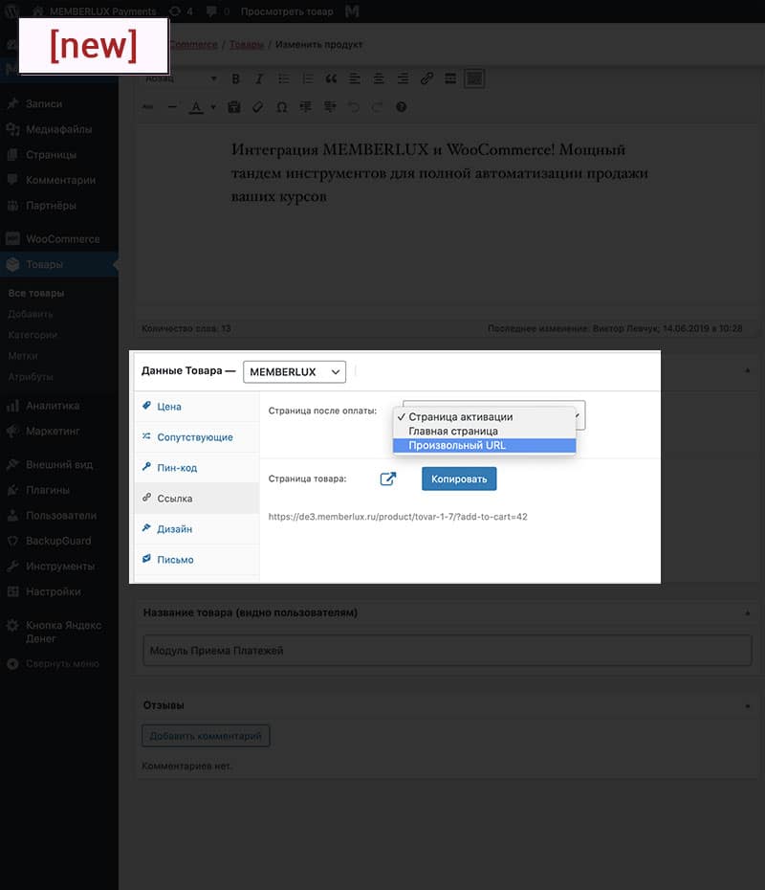Click the bulleted list toolbar icon
Image resolution: width=765 pixels, height=890 pixels.
[x=283, y=78]
